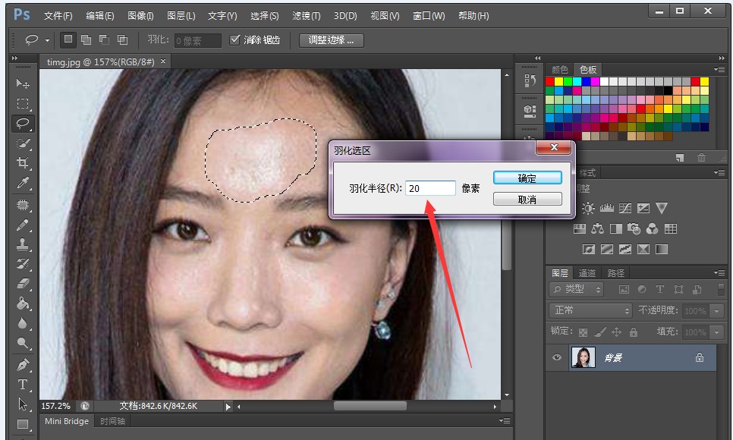Select the Brush tool
The image size is (733, 440).
(x=23, y=225)
